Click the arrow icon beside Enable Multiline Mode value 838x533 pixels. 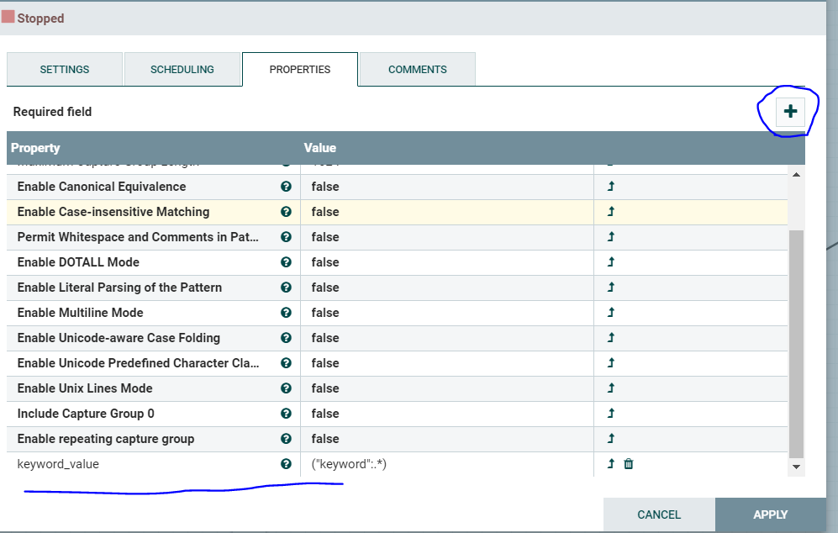pyautogui.click(x=611, y=312)
